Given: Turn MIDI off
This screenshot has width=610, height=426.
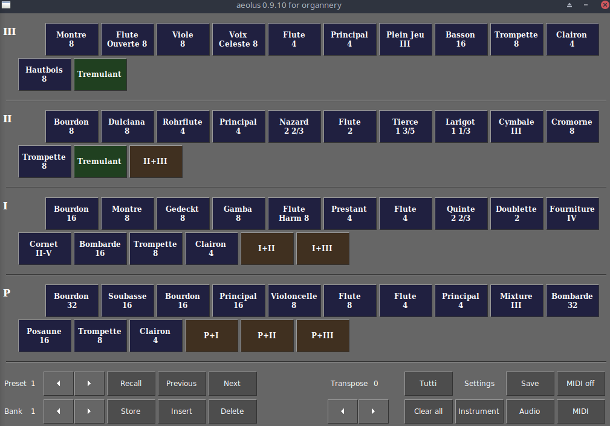Looking at the screenshot, I should [x=581, y=384].
